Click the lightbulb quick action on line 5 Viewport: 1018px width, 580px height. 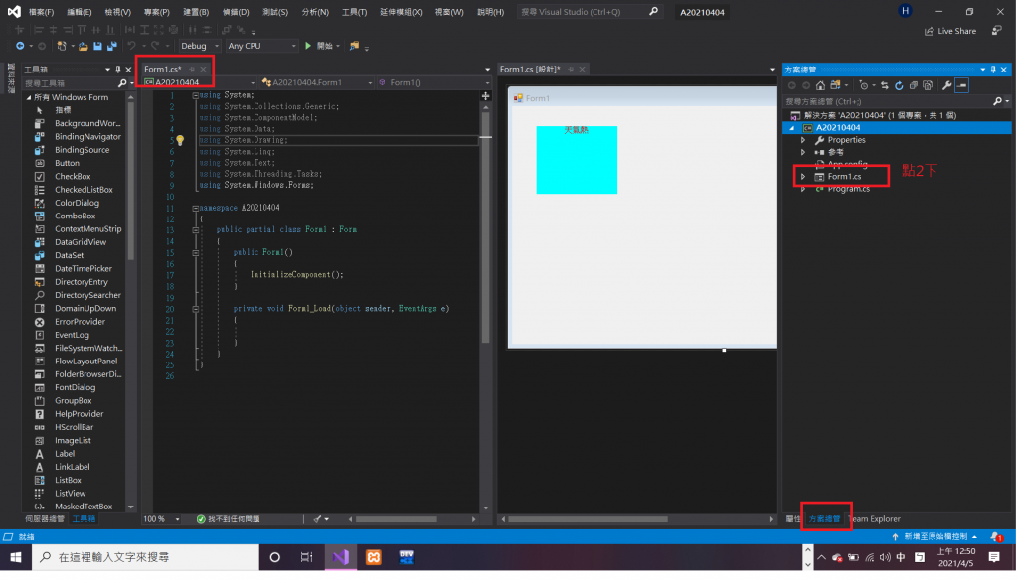coord(180,140)
